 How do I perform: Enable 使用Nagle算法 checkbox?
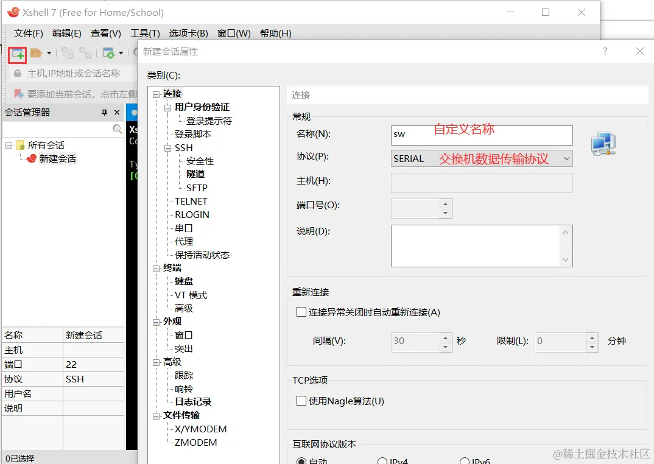coord(301,401)
